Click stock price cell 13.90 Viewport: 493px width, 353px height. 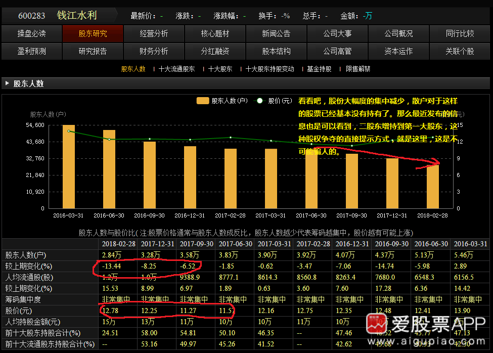(x=462, y=311)
